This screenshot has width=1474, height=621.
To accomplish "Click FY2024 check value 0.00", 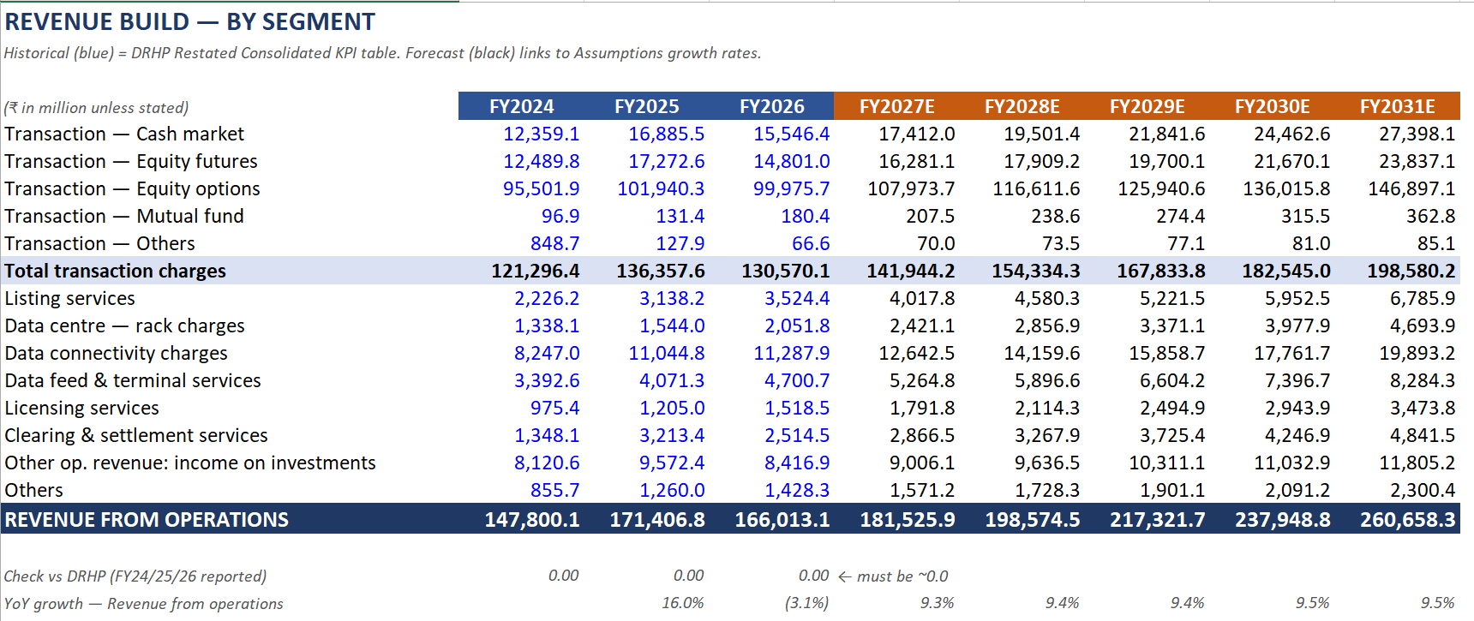I will pyautogui.click(x=563, y=576).
